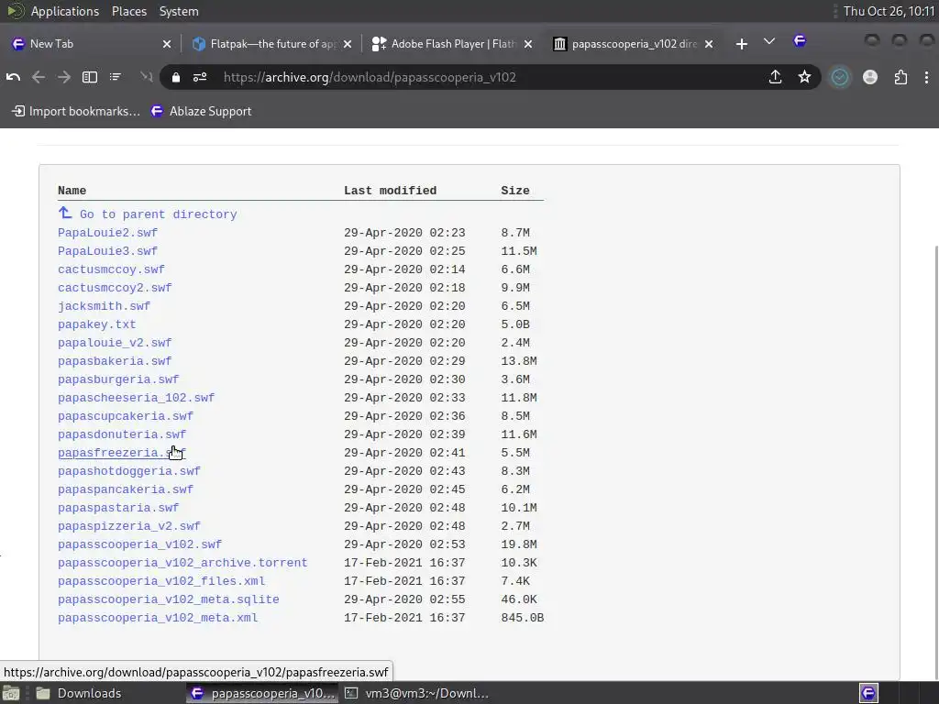Open papasscooperia_v102_meta.xml

click(158, 618)
